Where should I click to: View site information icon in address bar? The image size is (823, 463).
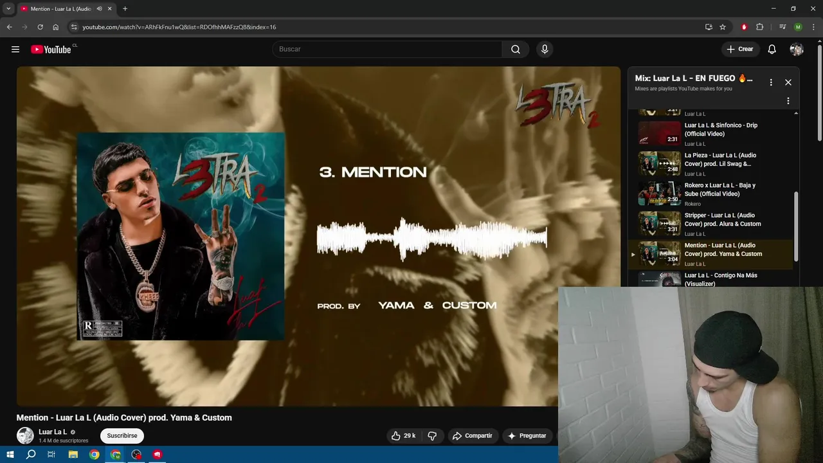point(74,27)
